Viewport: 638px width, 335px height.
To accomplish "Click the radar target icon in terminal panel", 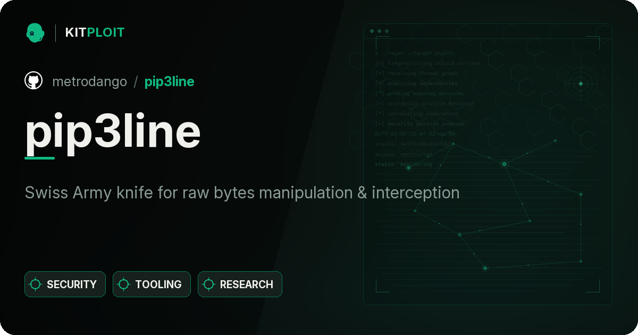I will (x=581, y=83).
